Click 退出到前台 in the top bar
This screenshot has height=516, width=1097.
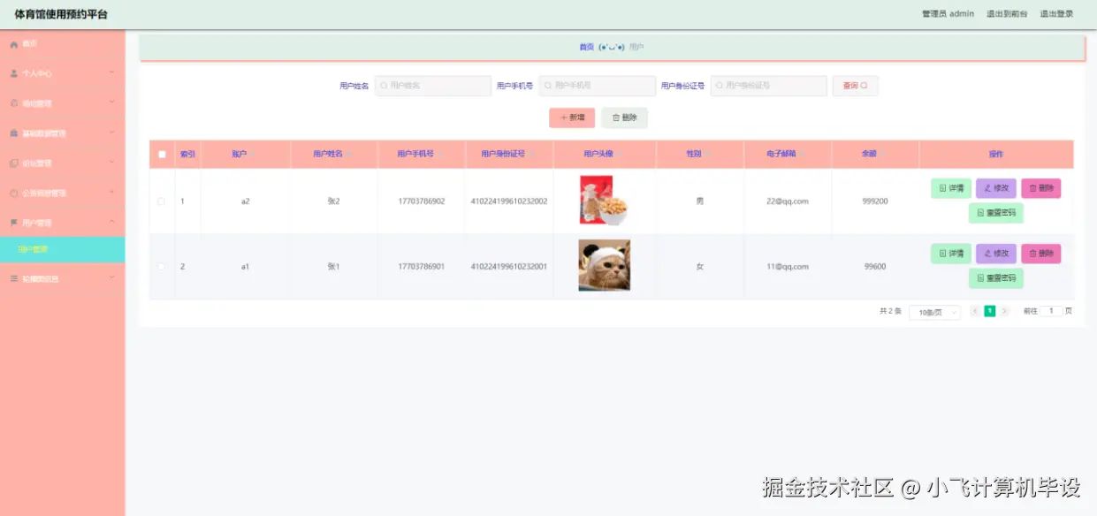click(x=1007, y=14)
